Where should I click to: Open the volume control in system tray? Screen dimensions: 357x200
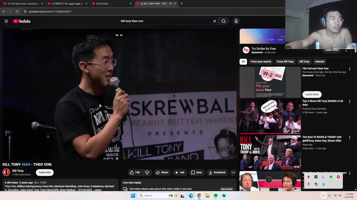click(x=340, y=196)
